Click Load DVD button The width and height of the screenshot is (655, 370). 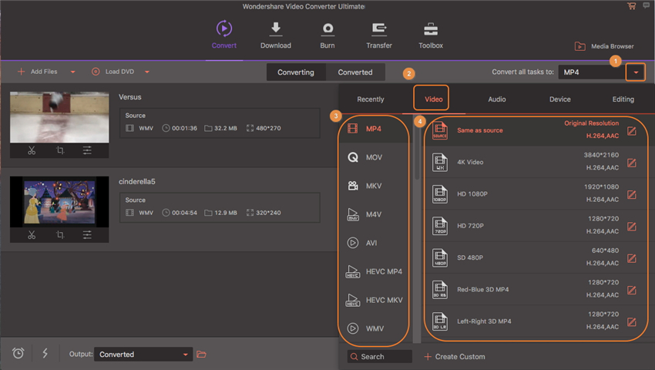pyautogui.click(x=113, y=72)
